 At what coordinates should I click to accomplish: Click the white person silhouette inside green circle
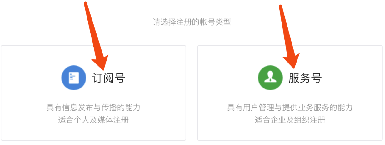[x=270, y=78]
